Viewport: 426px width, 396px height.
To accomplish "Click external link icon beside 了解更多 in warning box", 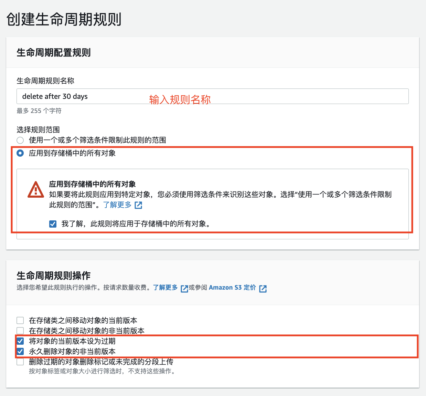I will [x=138, y=205].
